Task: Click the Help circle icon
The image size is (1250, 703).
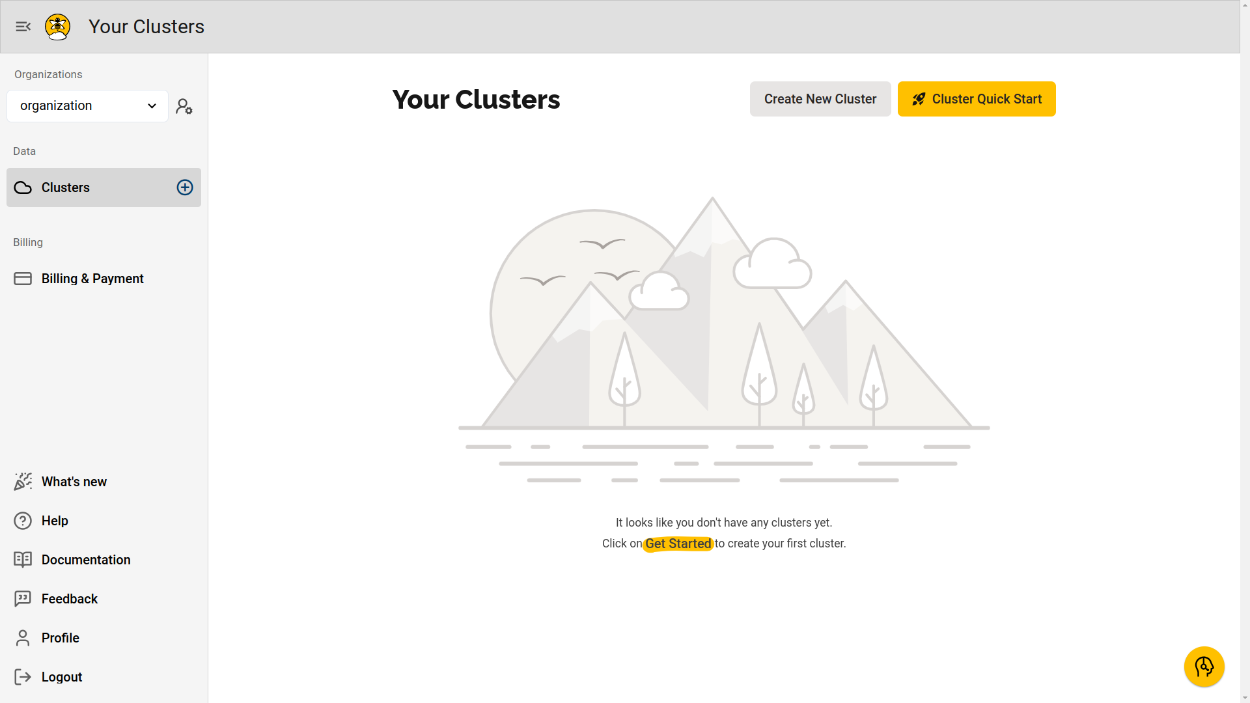Action: (x=22, y=520)
